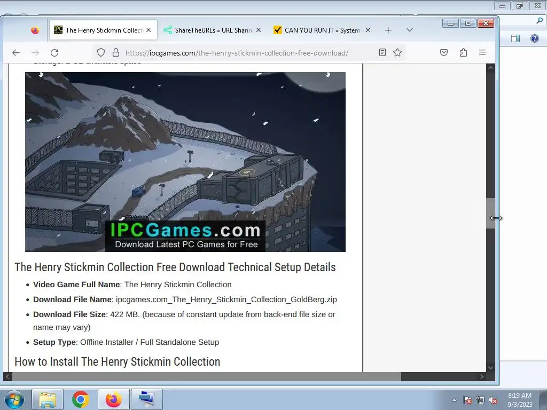The width and height of the screenshot is (547, 410).
Task: Close the ShareTheURLs tab
Action: [259, 30]
